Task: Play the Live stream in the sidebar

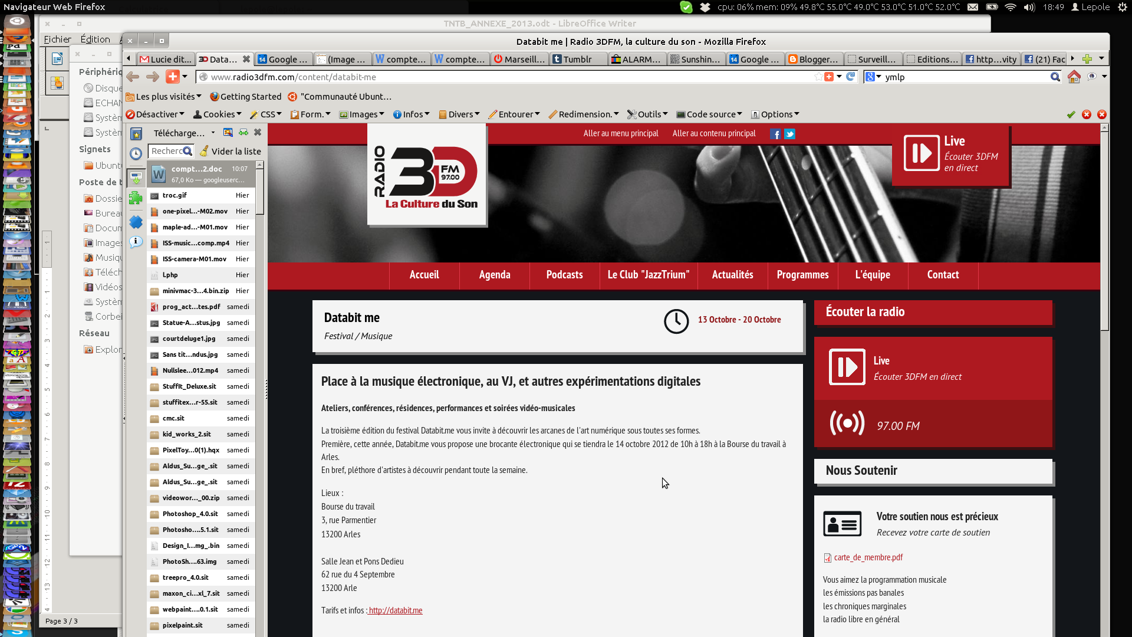Action: click(x=847, y=367)
